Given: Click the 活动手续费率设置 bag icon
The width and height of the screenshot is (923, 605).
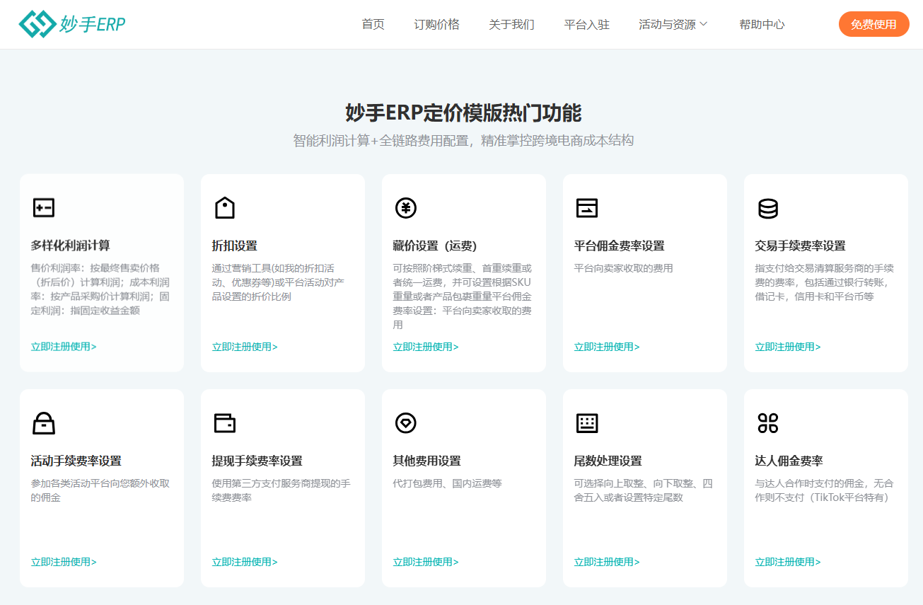Looking at the screenshot, I should coord(43,423).
